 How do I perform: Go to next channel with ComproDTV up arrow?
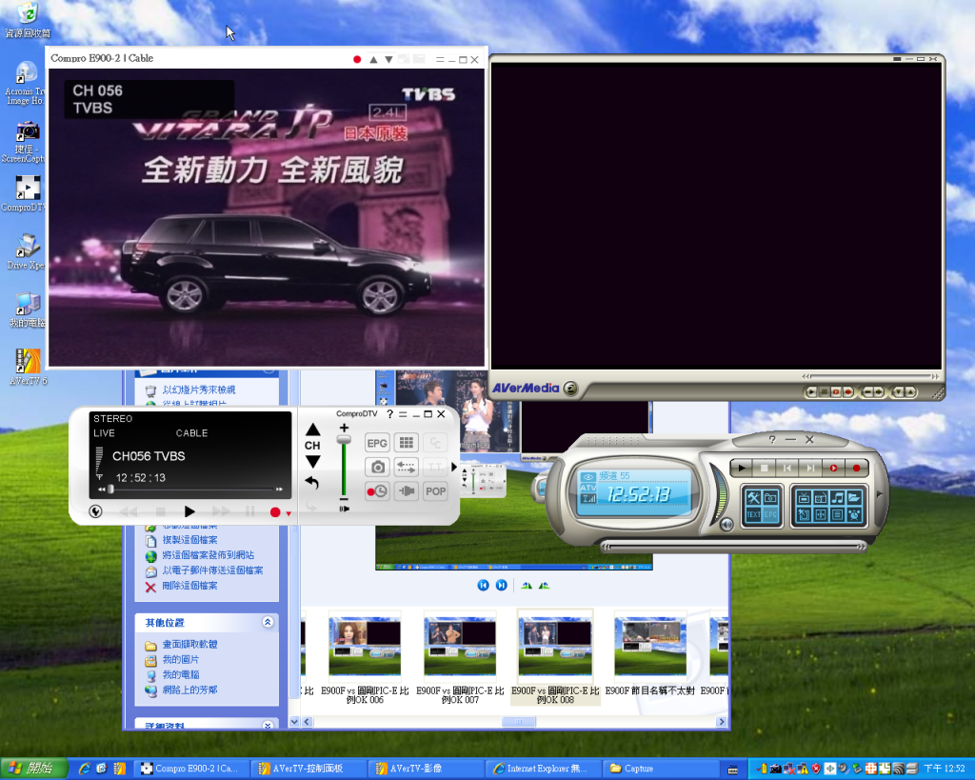point(312,430)
